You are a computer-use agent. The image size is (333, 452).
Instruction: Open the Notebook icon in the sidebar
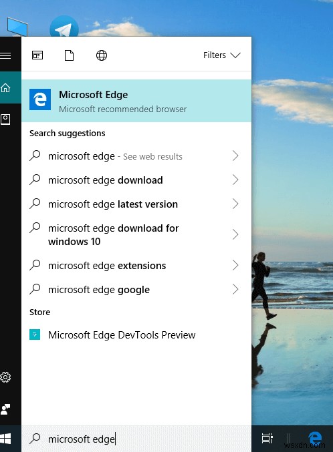point(5,119)
